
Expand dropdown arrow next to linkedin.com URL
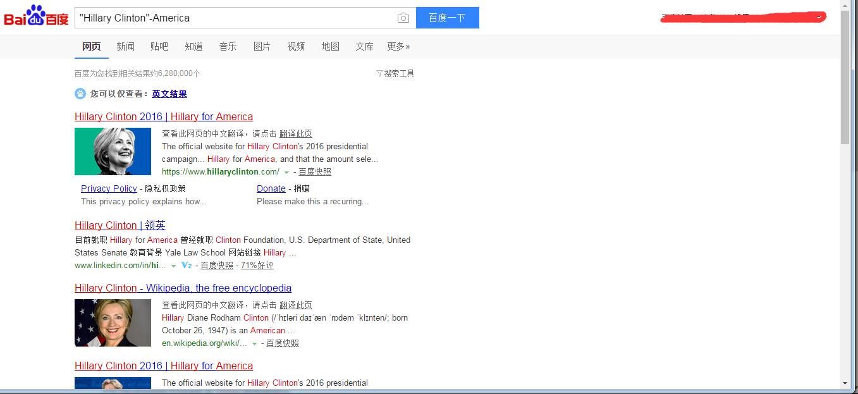click(173, 266)
